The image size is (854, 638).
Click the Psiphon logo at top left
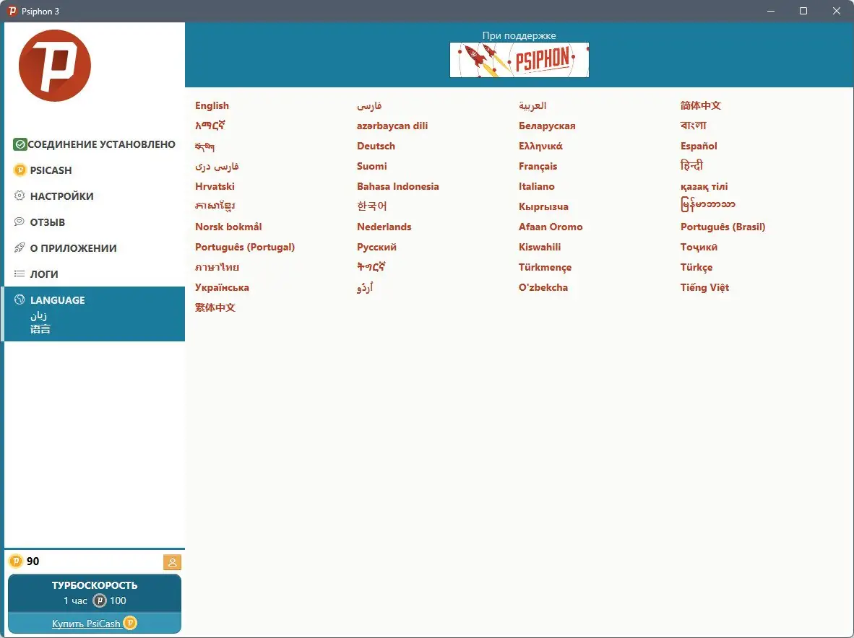54,65
